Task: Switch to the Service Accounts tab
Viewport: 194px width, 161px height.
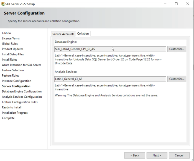Action: tap(63, 34)
